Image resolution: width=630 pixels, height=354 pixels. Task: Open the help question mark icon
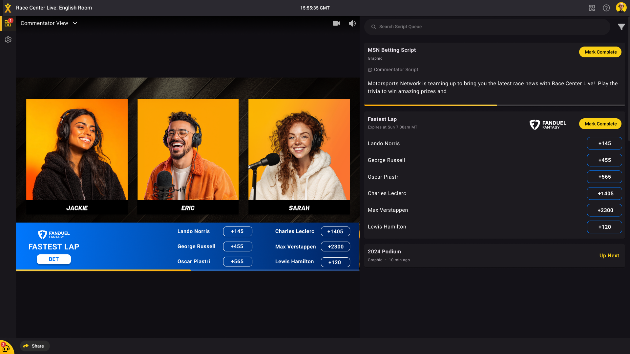pos(606,8)
